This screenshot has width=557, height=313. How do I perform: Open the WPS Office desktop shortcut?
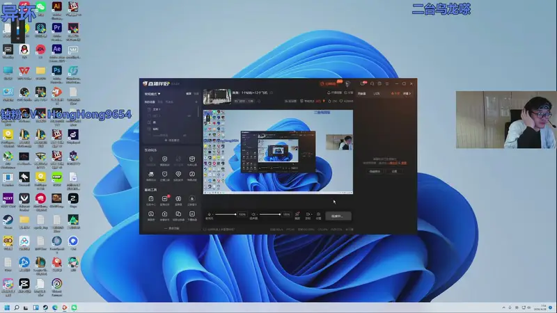[24, 71]
